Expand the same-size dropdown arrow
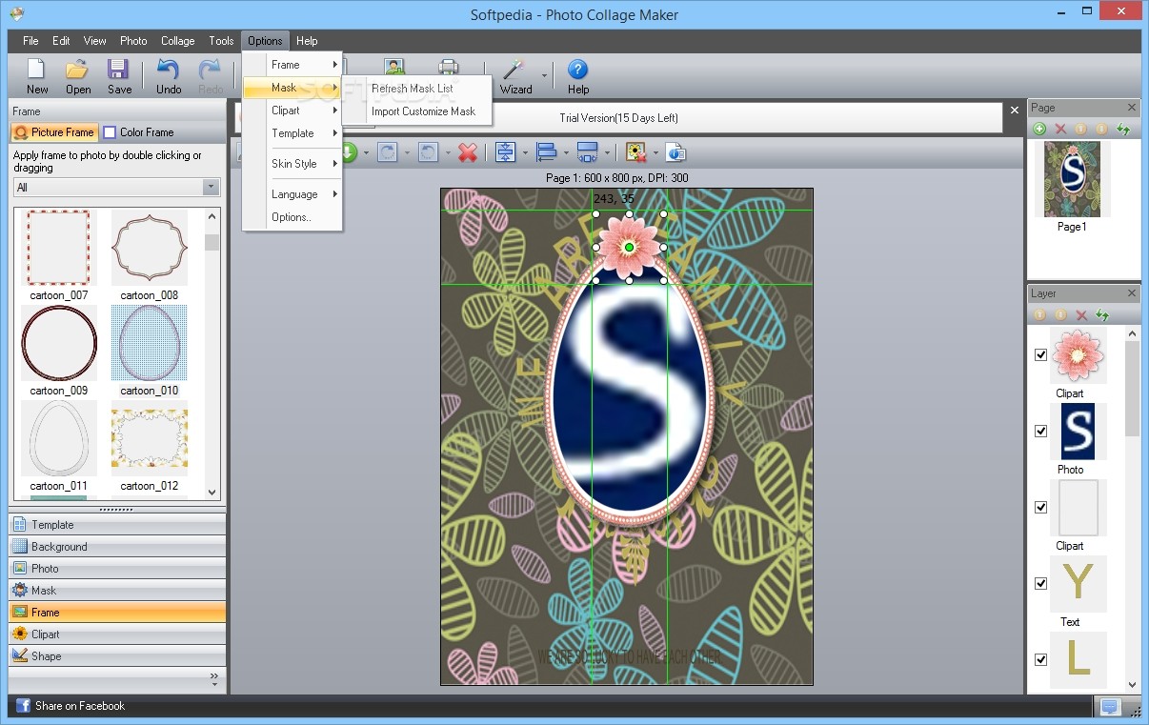Viewport: 1149px width, 725px height. [x=607, y=152]
